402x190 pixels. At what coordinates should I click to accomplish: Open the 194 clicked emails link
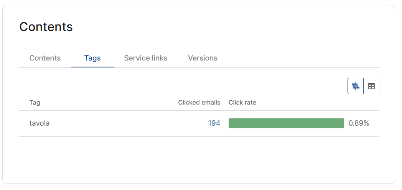[x=214, y=123]
